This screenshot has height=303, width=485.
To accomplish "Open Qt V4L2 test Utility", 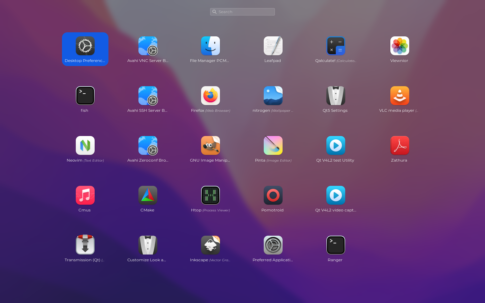I will click(x=336, y=145).
